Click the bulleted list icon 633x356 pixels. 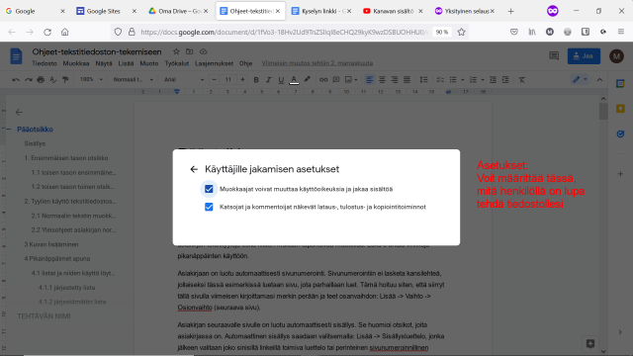click(453, 80)
